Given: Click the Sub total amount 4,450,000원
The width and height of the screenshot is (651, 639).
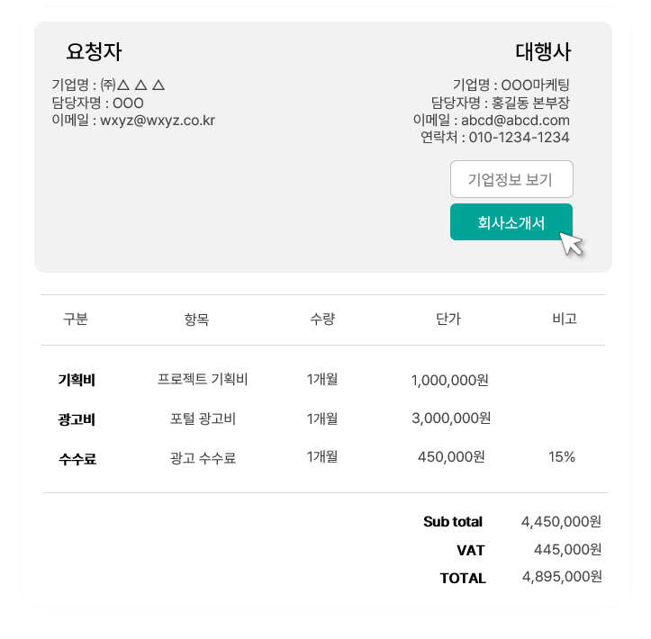Looking at the screenshot, I should tap(561, 522).
